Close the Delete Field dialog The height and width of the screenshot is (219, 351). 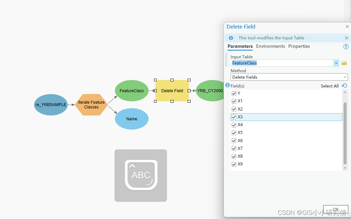click(x=347, y=26)
